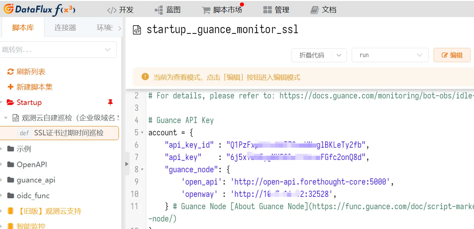The height and width of the screenshot is (229, 474).
Task: Click the red pin icon on Startup
Action: [x=110, y=102]
